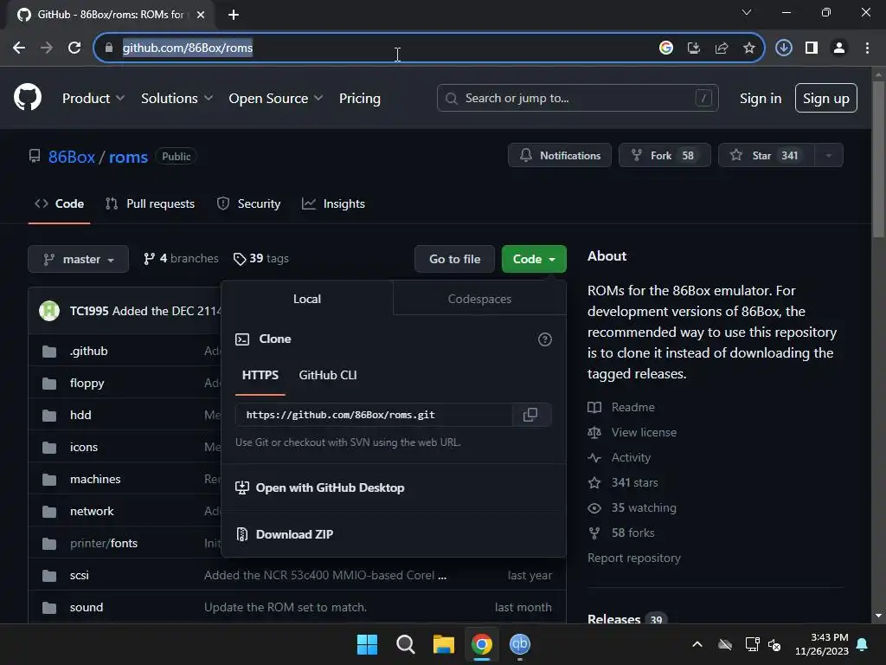Open the Chrome profile avatar
The height and width of the screenshot is (665, 886).
pyautogui.click(x=839, y=48)
